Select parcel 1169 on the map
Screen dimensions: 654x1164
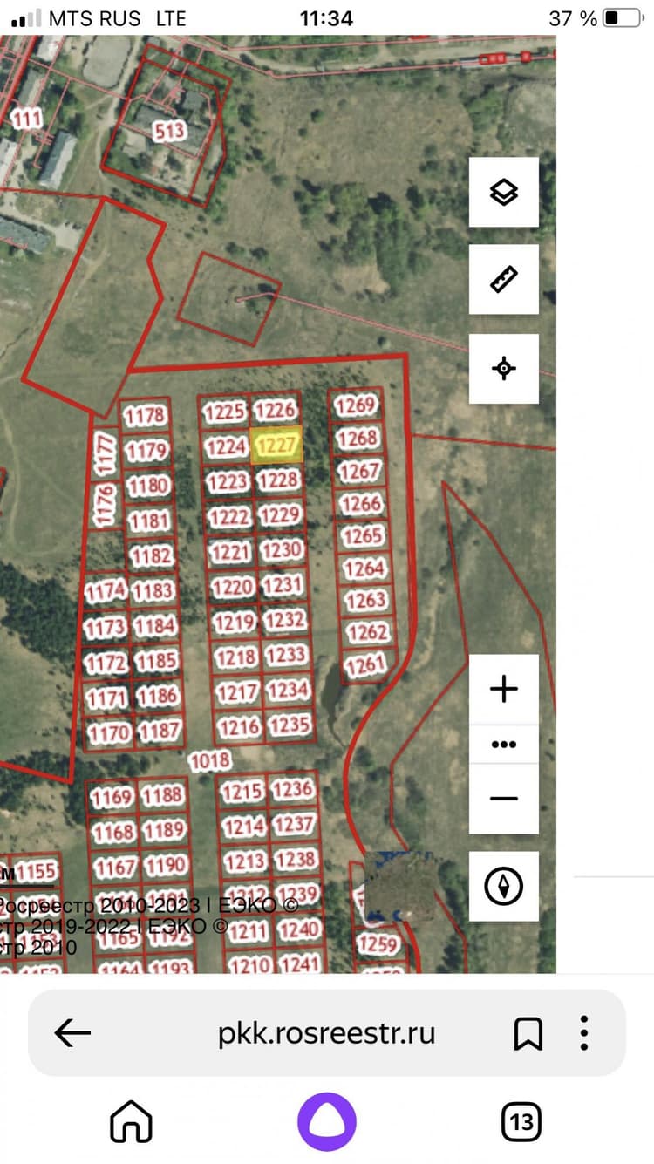[112, 797]
